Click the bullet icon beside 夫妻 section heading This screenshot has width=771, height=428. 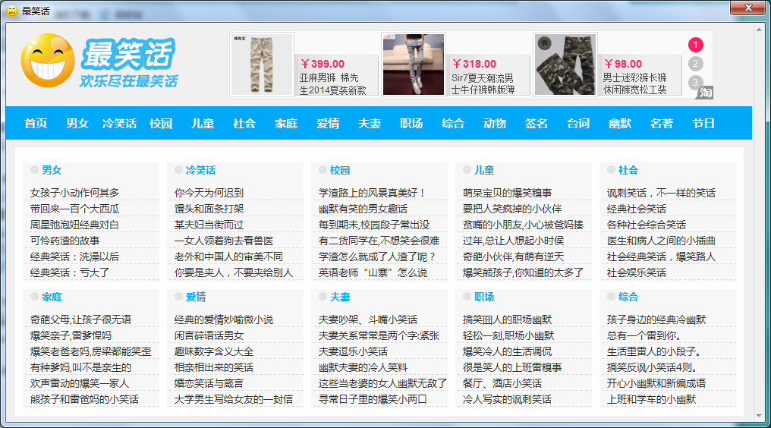pos(323,297)
